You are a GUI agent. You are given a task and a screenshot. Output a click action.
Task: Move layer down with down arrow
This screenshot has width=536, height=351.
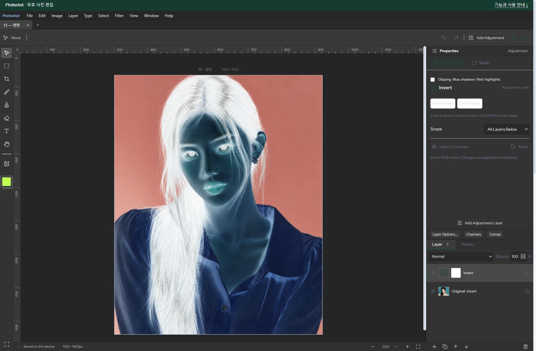(466, 347)
